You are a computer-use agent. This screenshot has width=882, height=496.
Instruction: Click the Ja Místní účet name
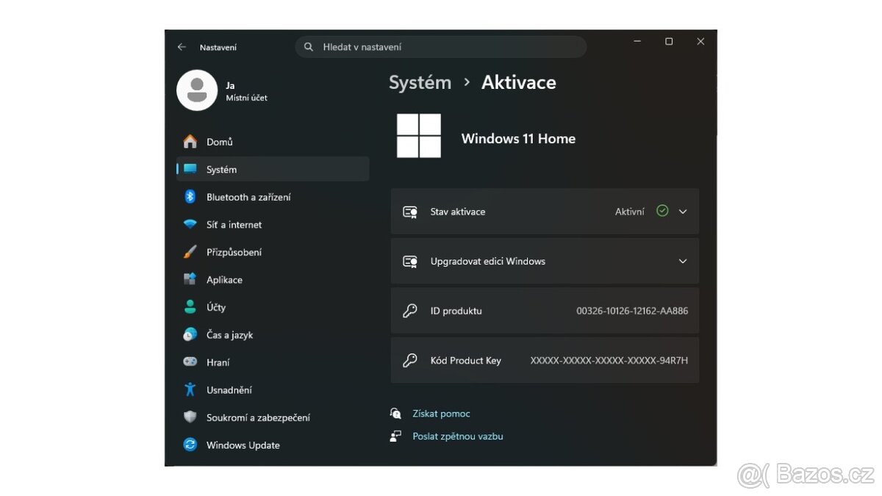point(246,91)
